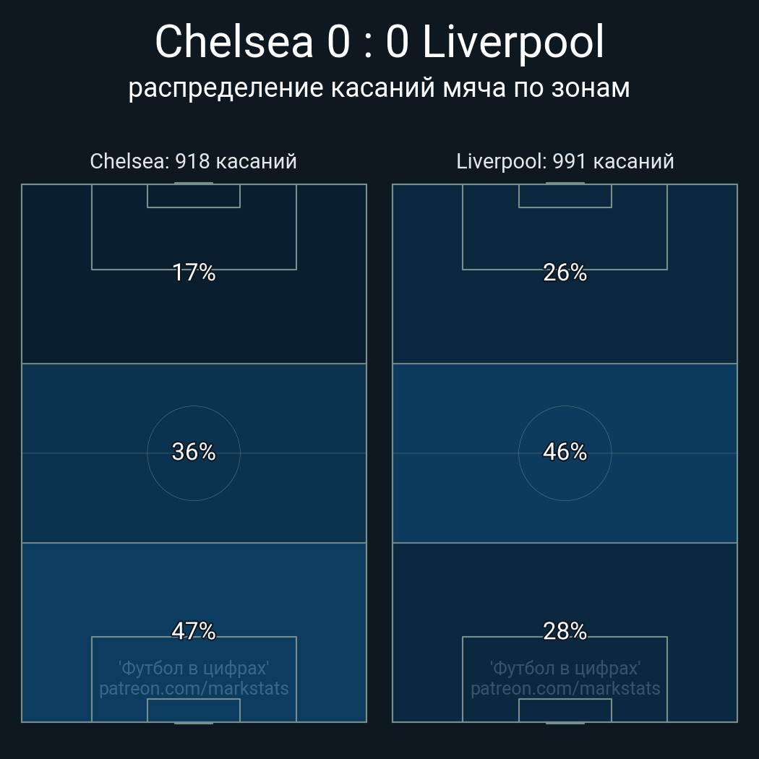
Task: Click Chelsea's 36% midfield zone value
Action: click(194, 452)
